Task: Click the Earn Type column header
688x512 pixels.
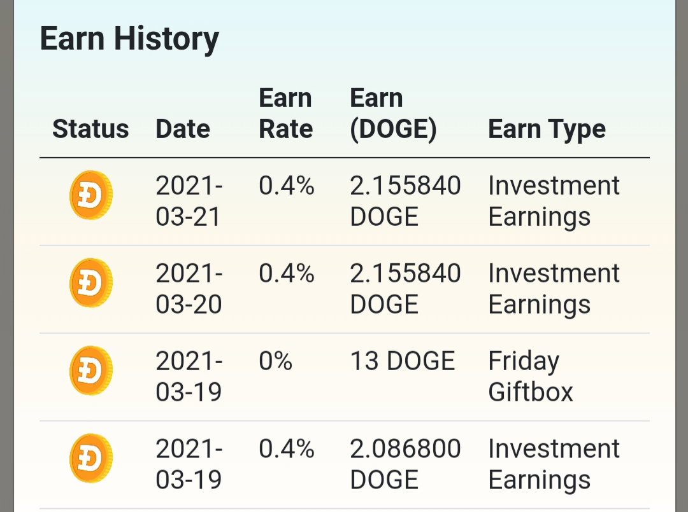Action: point(547,130)
